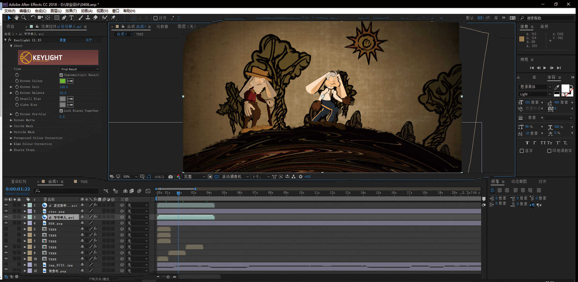Jump to last frame in preview

click(559, 68)
